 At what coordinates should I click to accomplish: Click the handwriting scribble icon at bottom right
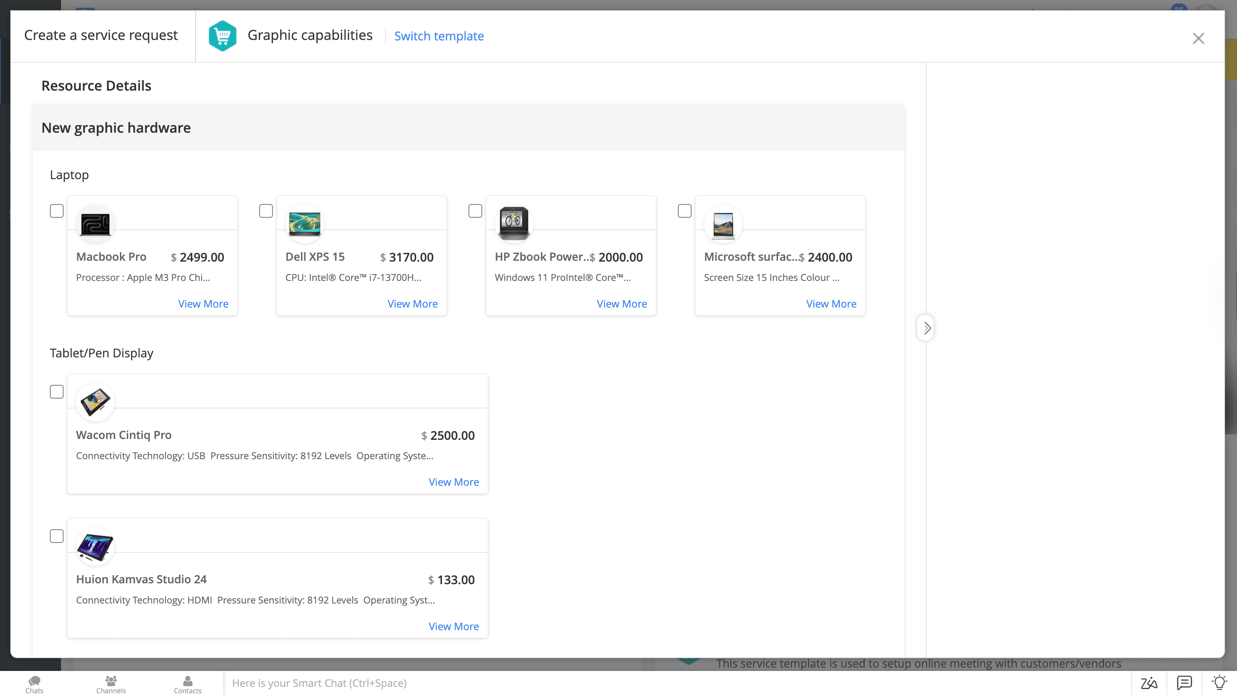pos(1148,683)
